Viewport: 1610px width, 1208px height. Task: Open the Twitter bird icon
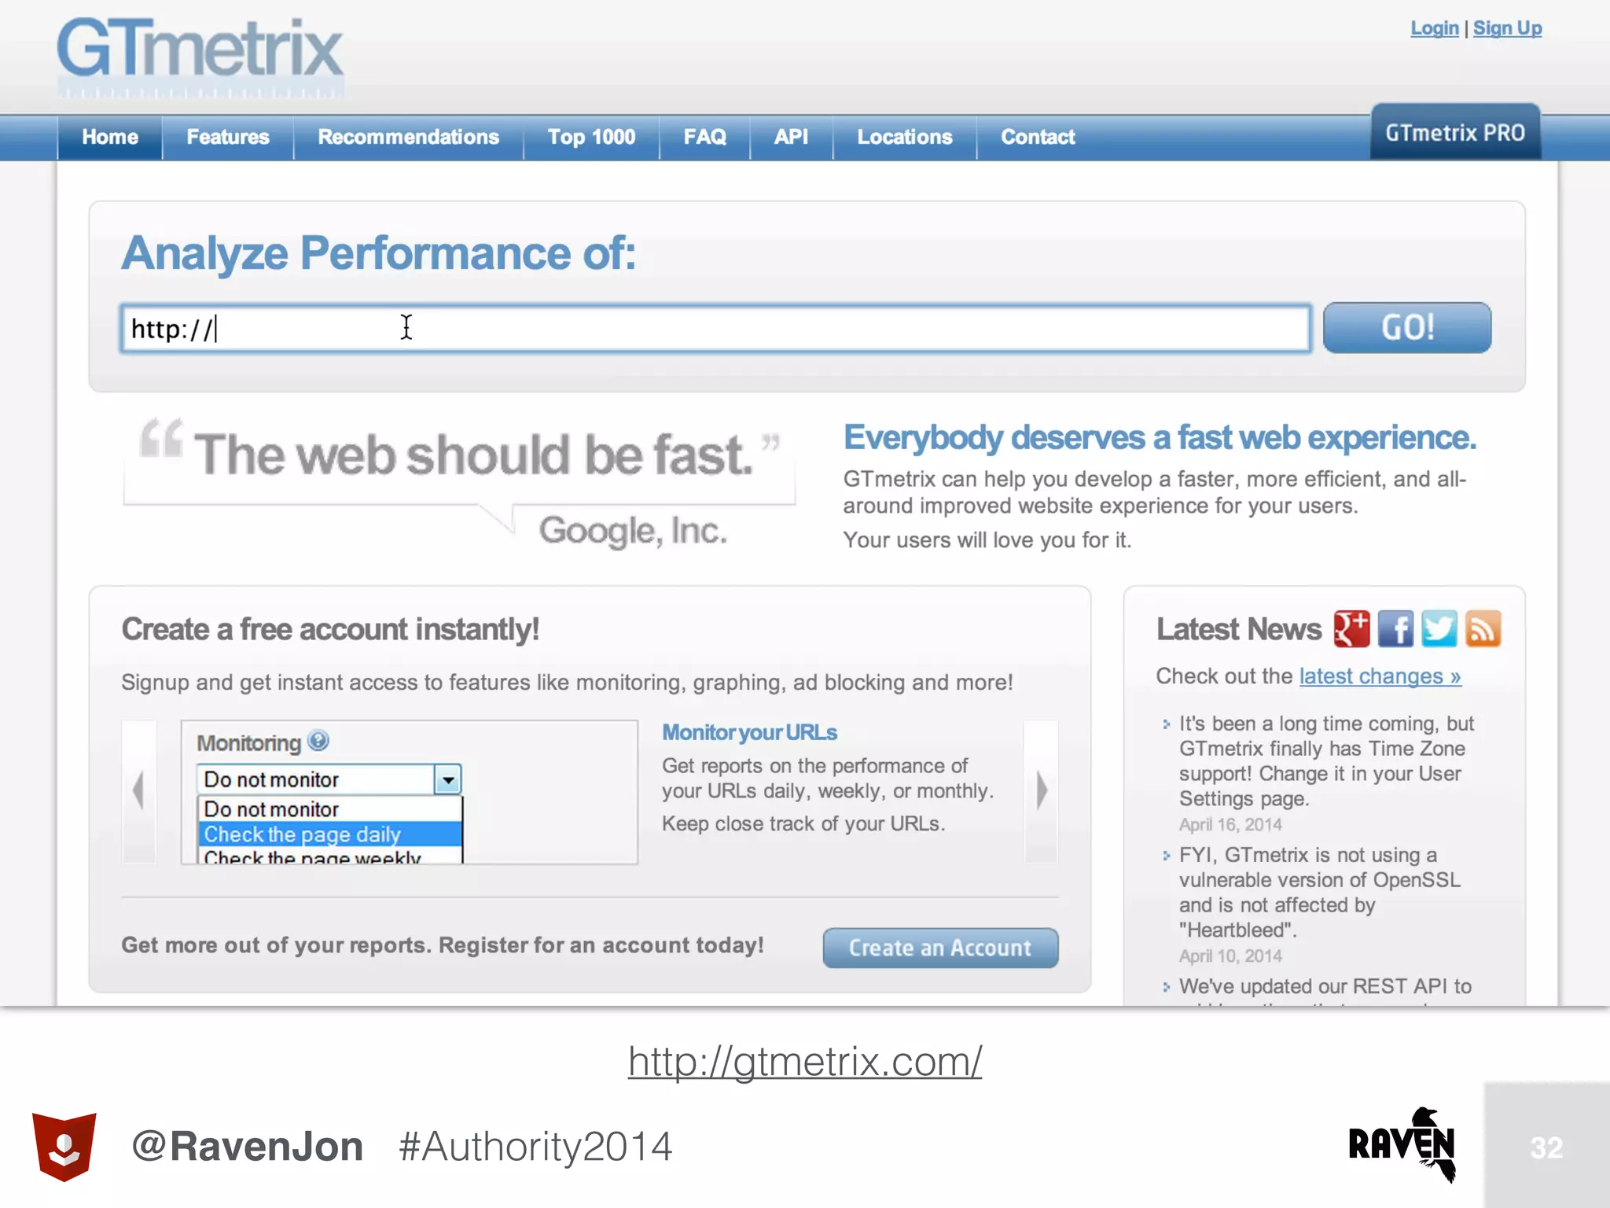pos(1439,629)
